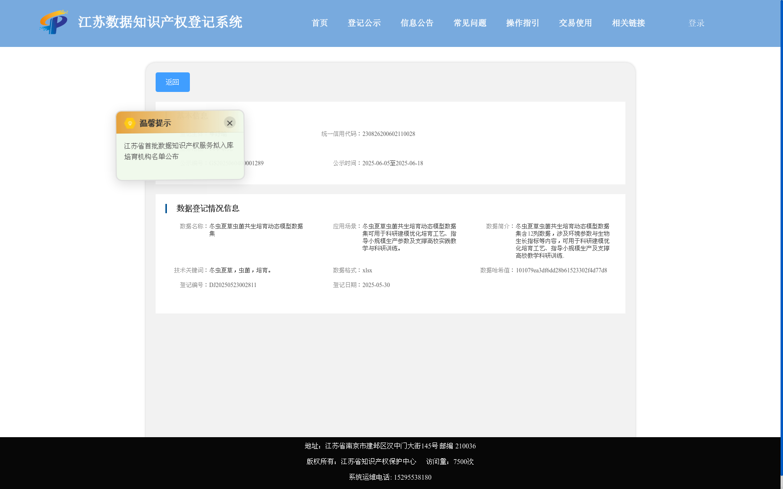Open the 首页 menu item
The width and height of the screenshot is (783, 489).
pos(320,23)
